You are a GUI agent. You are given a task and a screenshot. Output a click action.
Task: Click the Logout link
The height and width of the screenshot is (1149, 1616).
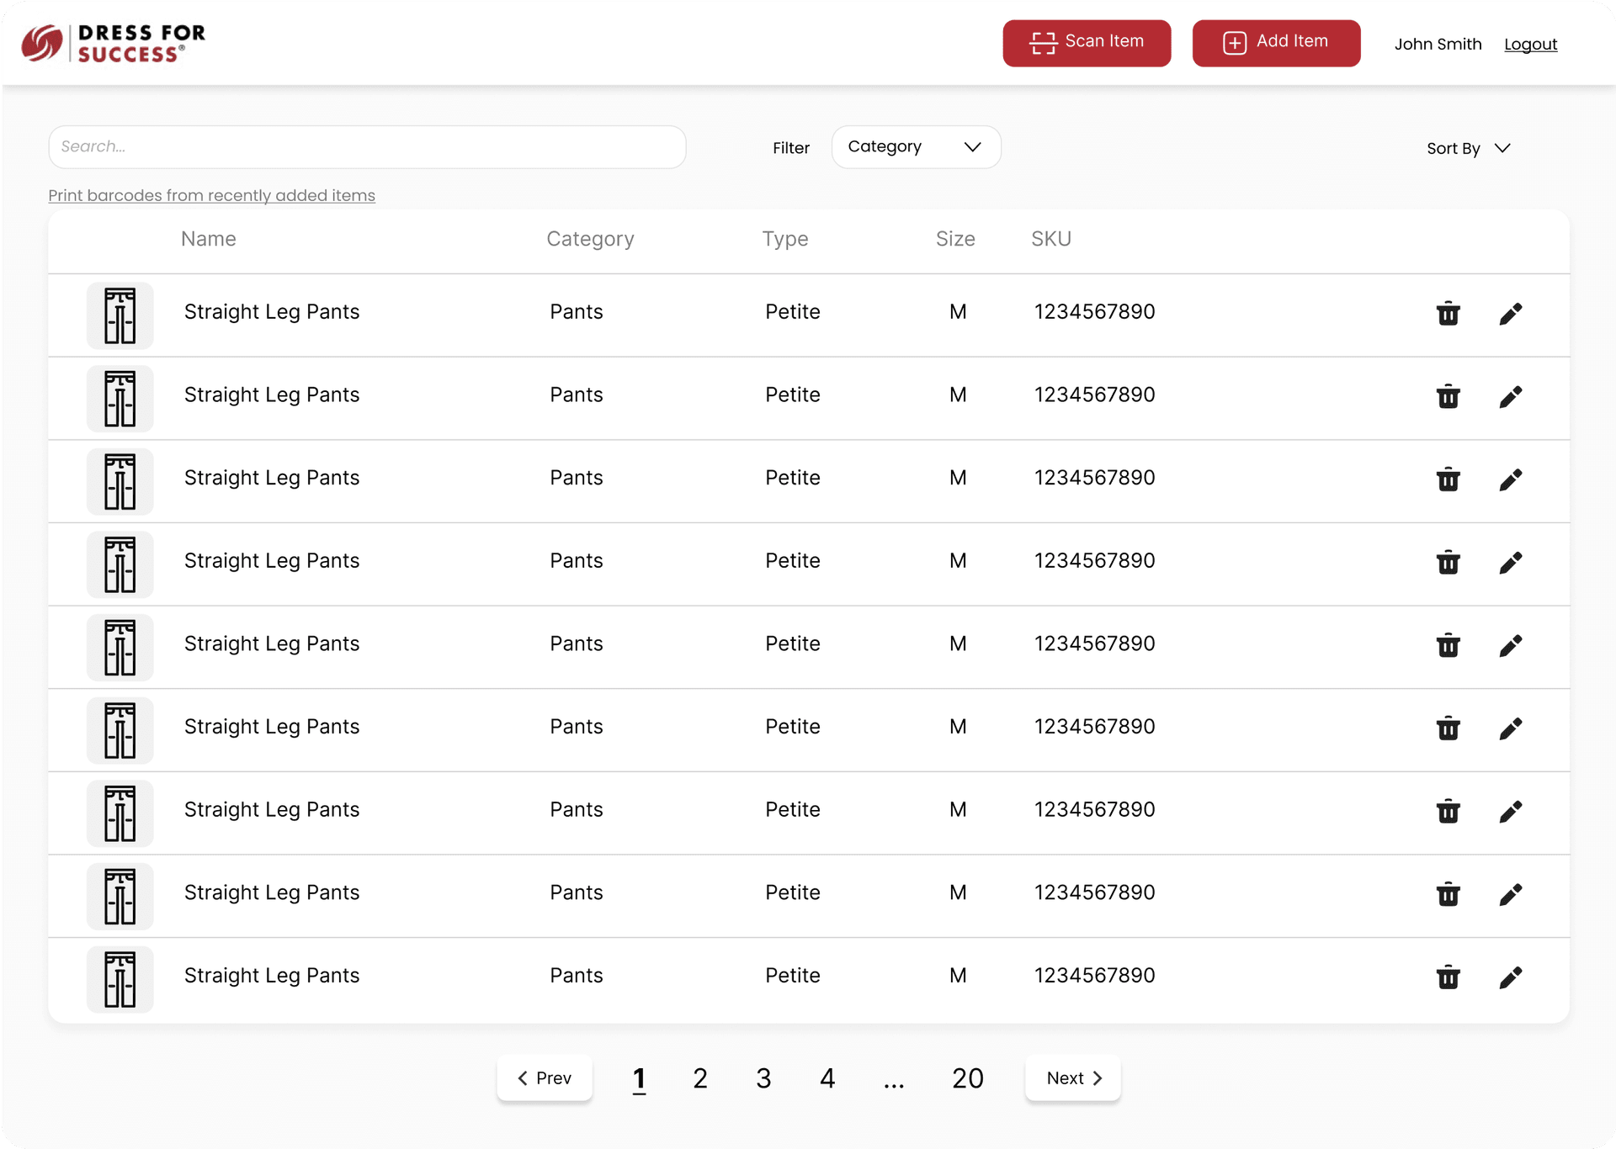[x=1529, y=44]
